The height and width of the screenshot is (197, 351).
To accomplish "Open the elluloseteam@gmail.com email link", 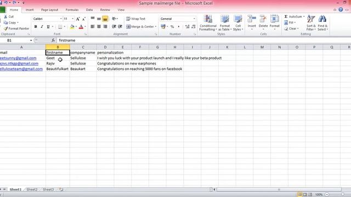I will (x=21, y=69).
